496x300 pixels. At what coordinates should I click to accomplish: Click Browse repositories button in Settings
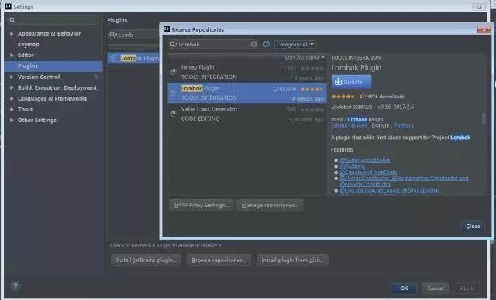[219, 261]
